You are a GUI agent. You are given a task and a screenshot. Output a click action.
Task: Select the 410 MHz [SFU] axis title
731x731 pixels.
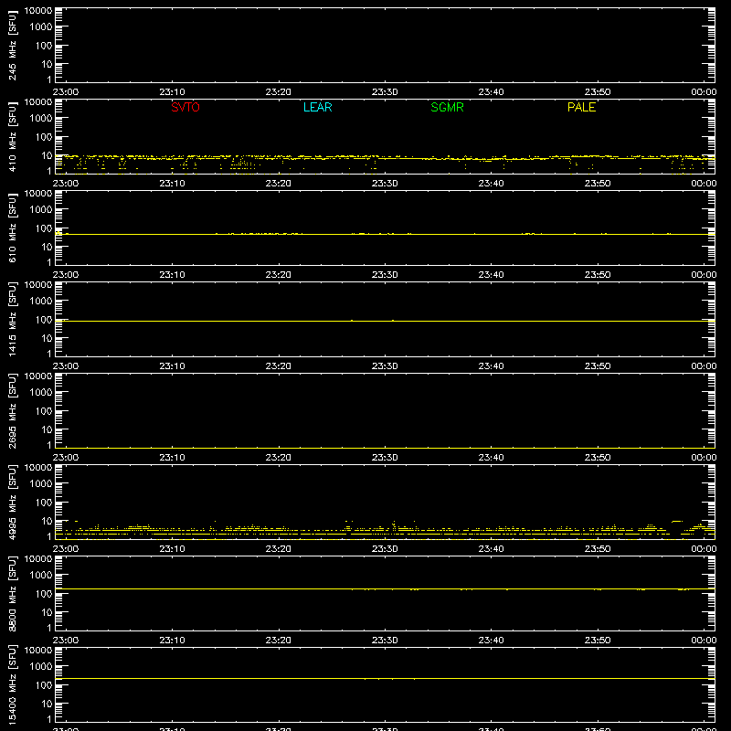click(13, 137)
